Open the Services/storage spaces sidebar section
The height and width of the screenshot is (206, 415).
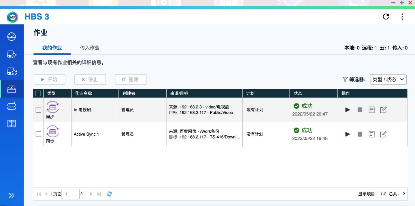(x=12, y=106)
